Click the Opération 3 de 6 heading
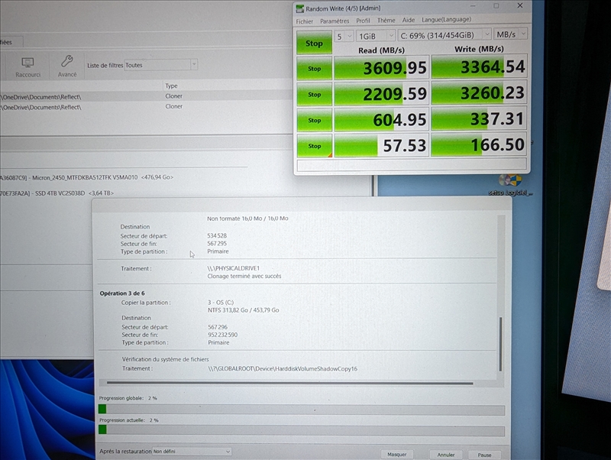This screenshot has width=611, height=460. coord(122,293)
